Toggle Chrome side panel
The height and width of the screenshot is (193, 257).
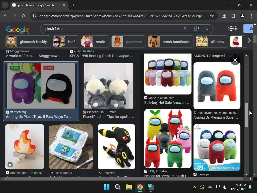coord(233,16)
